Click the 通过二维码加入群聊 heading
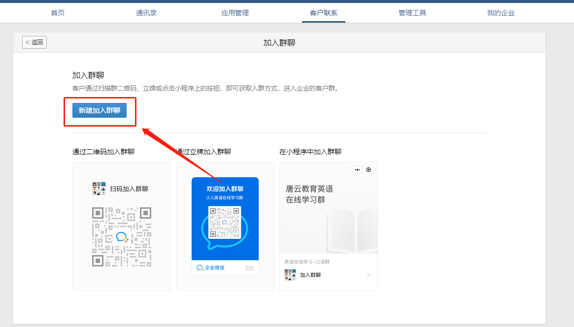 click(x=103, y=152)
